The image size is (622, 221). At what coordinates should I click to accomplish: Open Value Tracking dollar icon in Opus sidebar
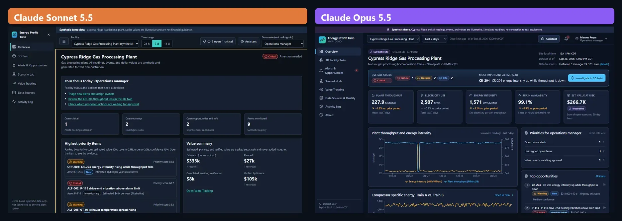pyautogui.click(x=321, y=90)
